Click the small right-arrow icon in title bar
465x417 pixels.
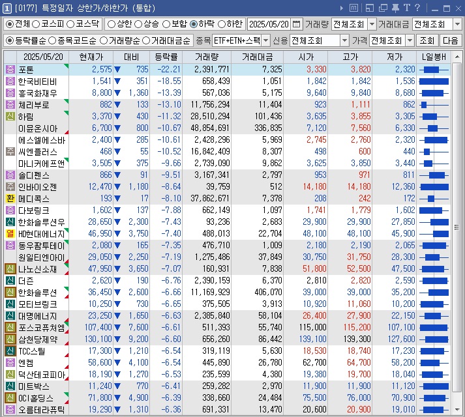342,8
